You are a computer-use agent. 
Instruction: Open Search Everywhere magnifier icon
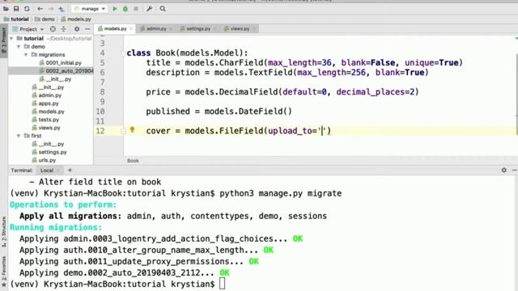(x=163, y=9)
